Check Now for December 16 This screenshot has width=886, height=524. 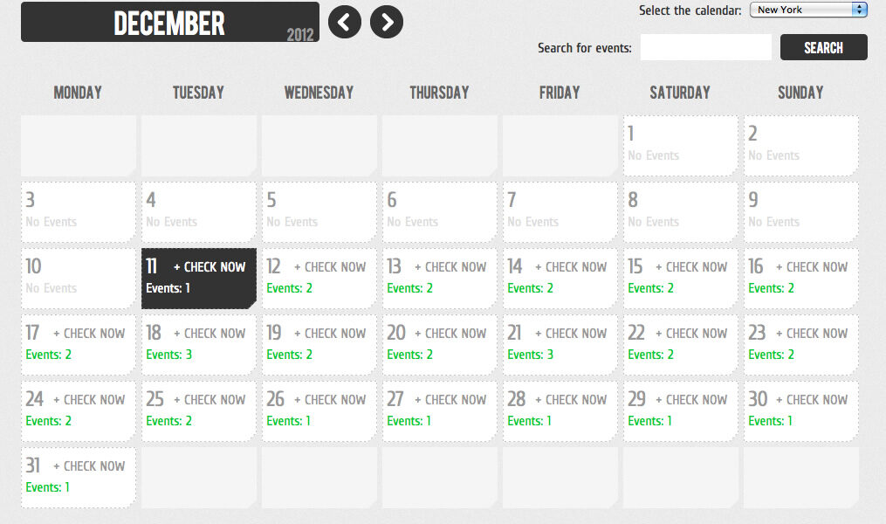click(x=812, y=267)
